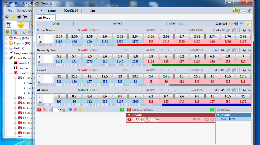This screenshot has width=260, height=145.
Task: Cancel the Al Ozzdi unmatched bet
Action: (x=129, y=120)
